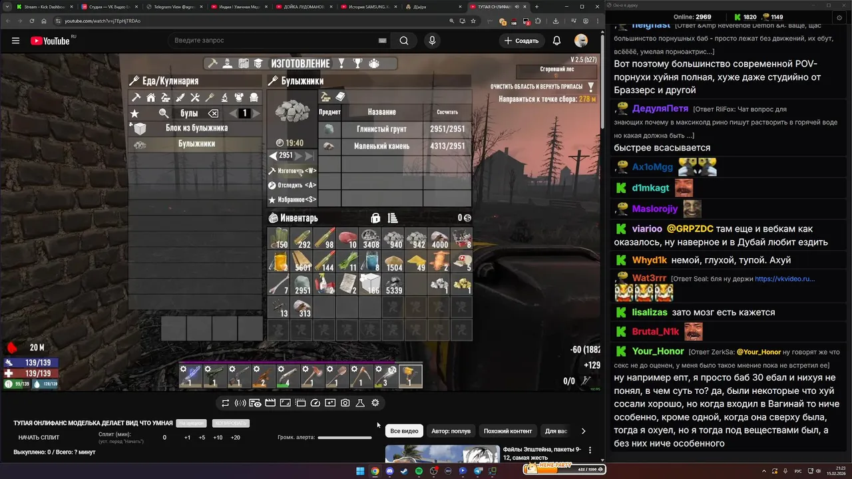Select the 'Булыжники' recipe row
Image resolution: width=852 pixels, height=479 pixels.
tap(196, 144)
